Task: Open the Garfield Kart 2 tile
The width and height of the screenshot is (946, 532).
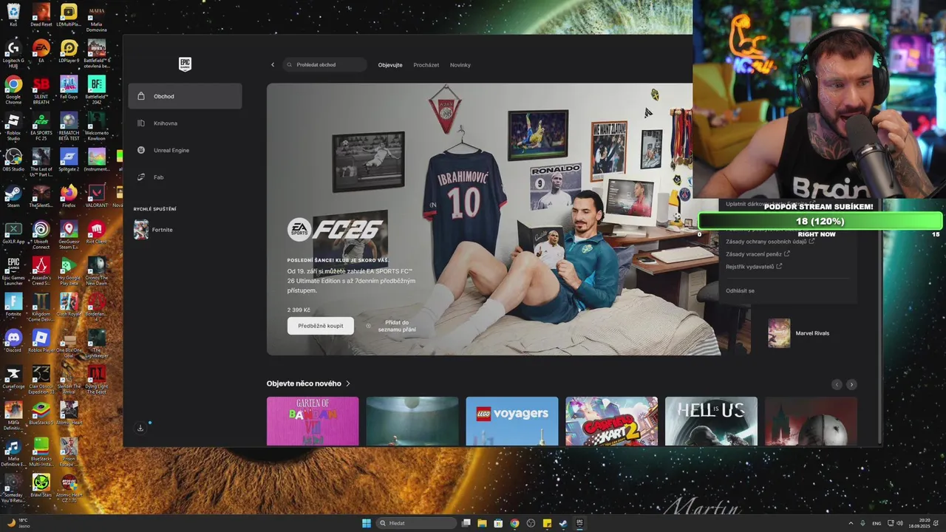Action: pos(611,421)
